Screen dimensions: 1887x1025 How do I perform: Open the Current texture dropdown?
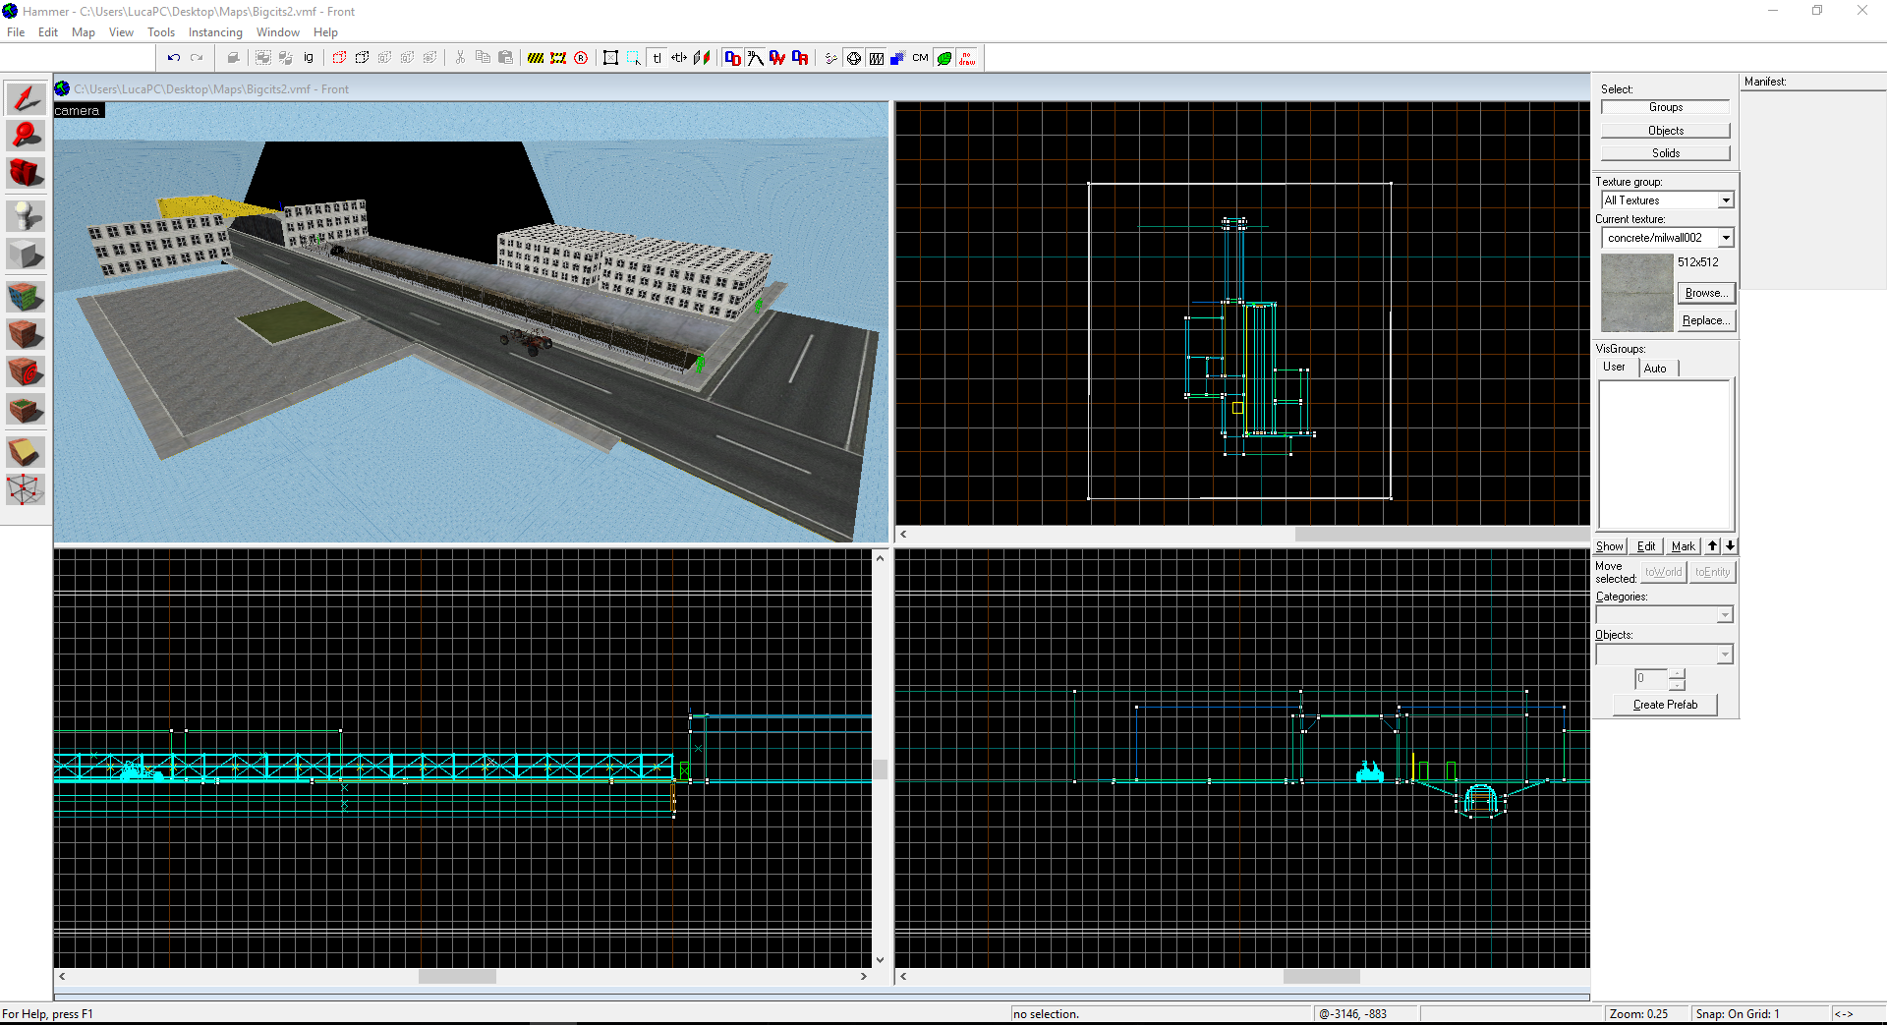[1726, 238]
